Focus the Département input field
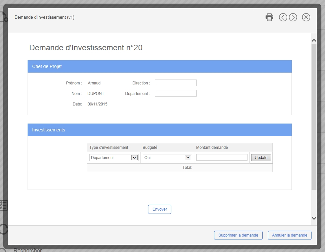Screen dimensions: 325x252 pyautogui.click(x=176, y=93)
